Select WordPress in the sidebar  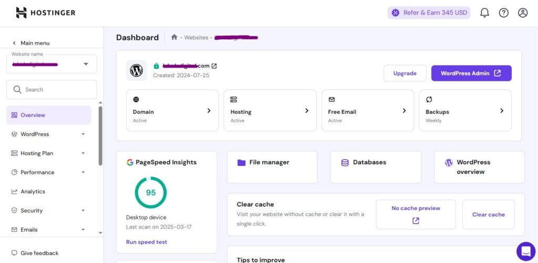(49, 134)
